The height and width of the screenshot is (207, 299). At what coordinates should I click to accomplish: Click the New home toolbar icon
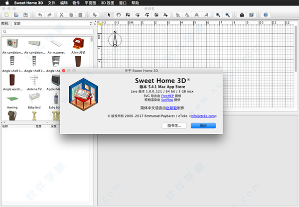7,15
